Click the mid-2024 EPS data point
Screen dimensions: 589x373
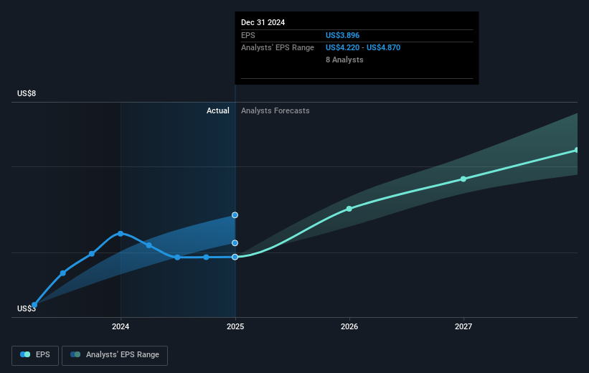click(x=178, y=258)
